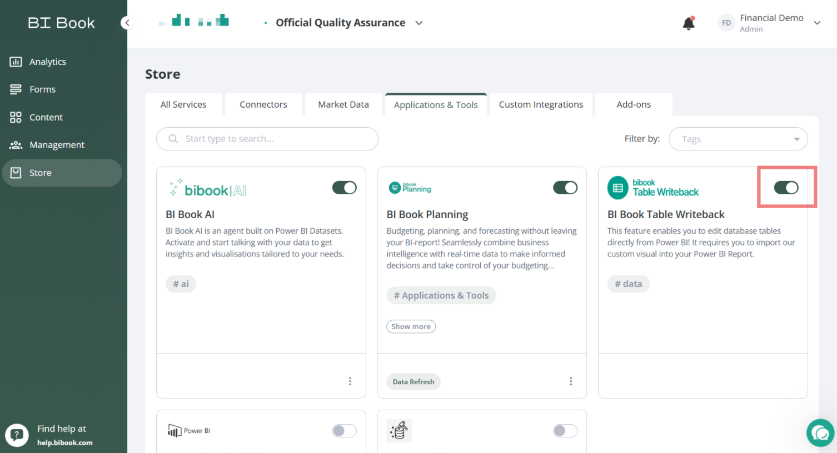Click the Power BI logo
Screen dimensions: 837x453
click(189, 431)
